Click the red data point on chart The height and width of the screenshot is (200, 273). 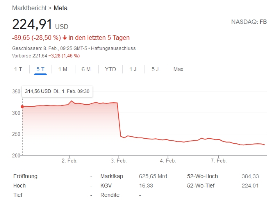(x=22, y=107)
